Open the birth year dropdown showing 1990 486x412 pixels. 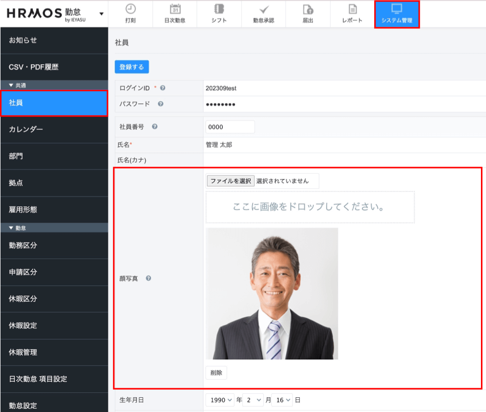pyautogui.click(x=220, y=400)
